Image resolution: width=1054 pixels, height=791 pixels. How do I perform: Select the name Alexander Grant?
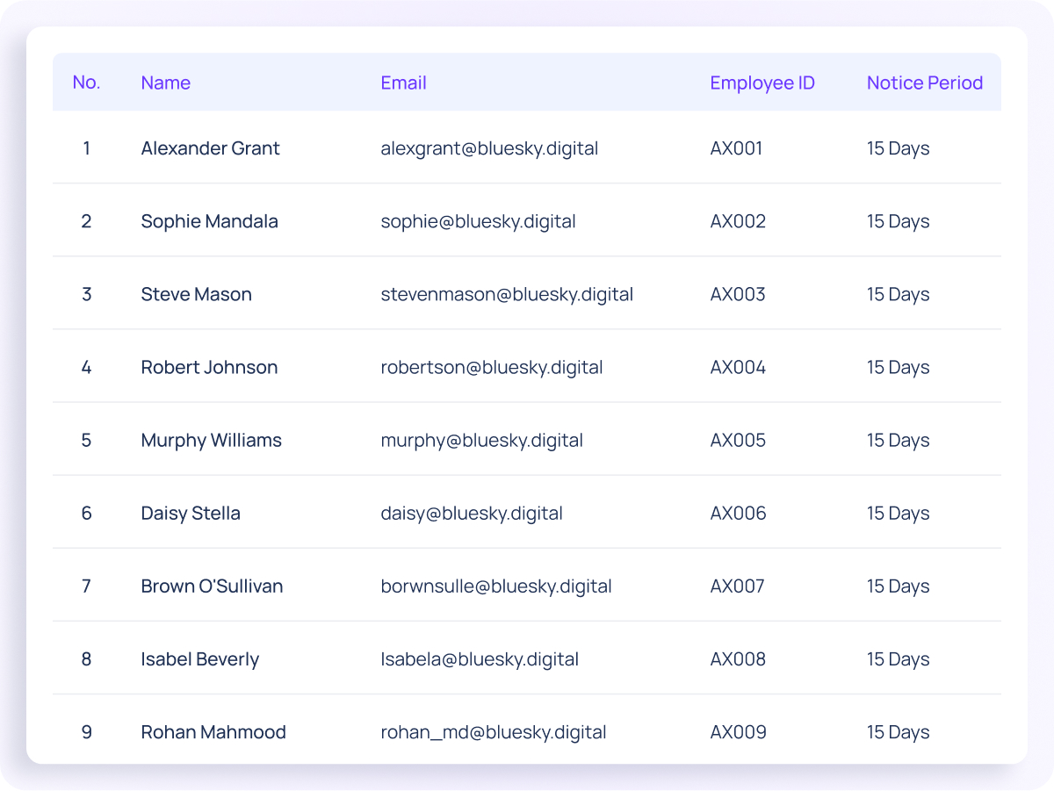pos(210,148)
